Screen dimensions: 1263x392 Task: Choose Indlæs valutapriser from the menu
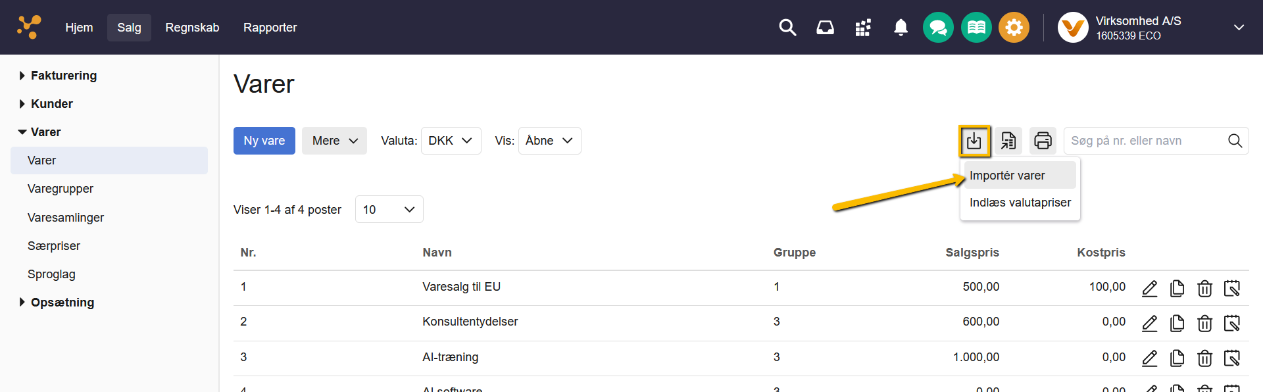1020,203
